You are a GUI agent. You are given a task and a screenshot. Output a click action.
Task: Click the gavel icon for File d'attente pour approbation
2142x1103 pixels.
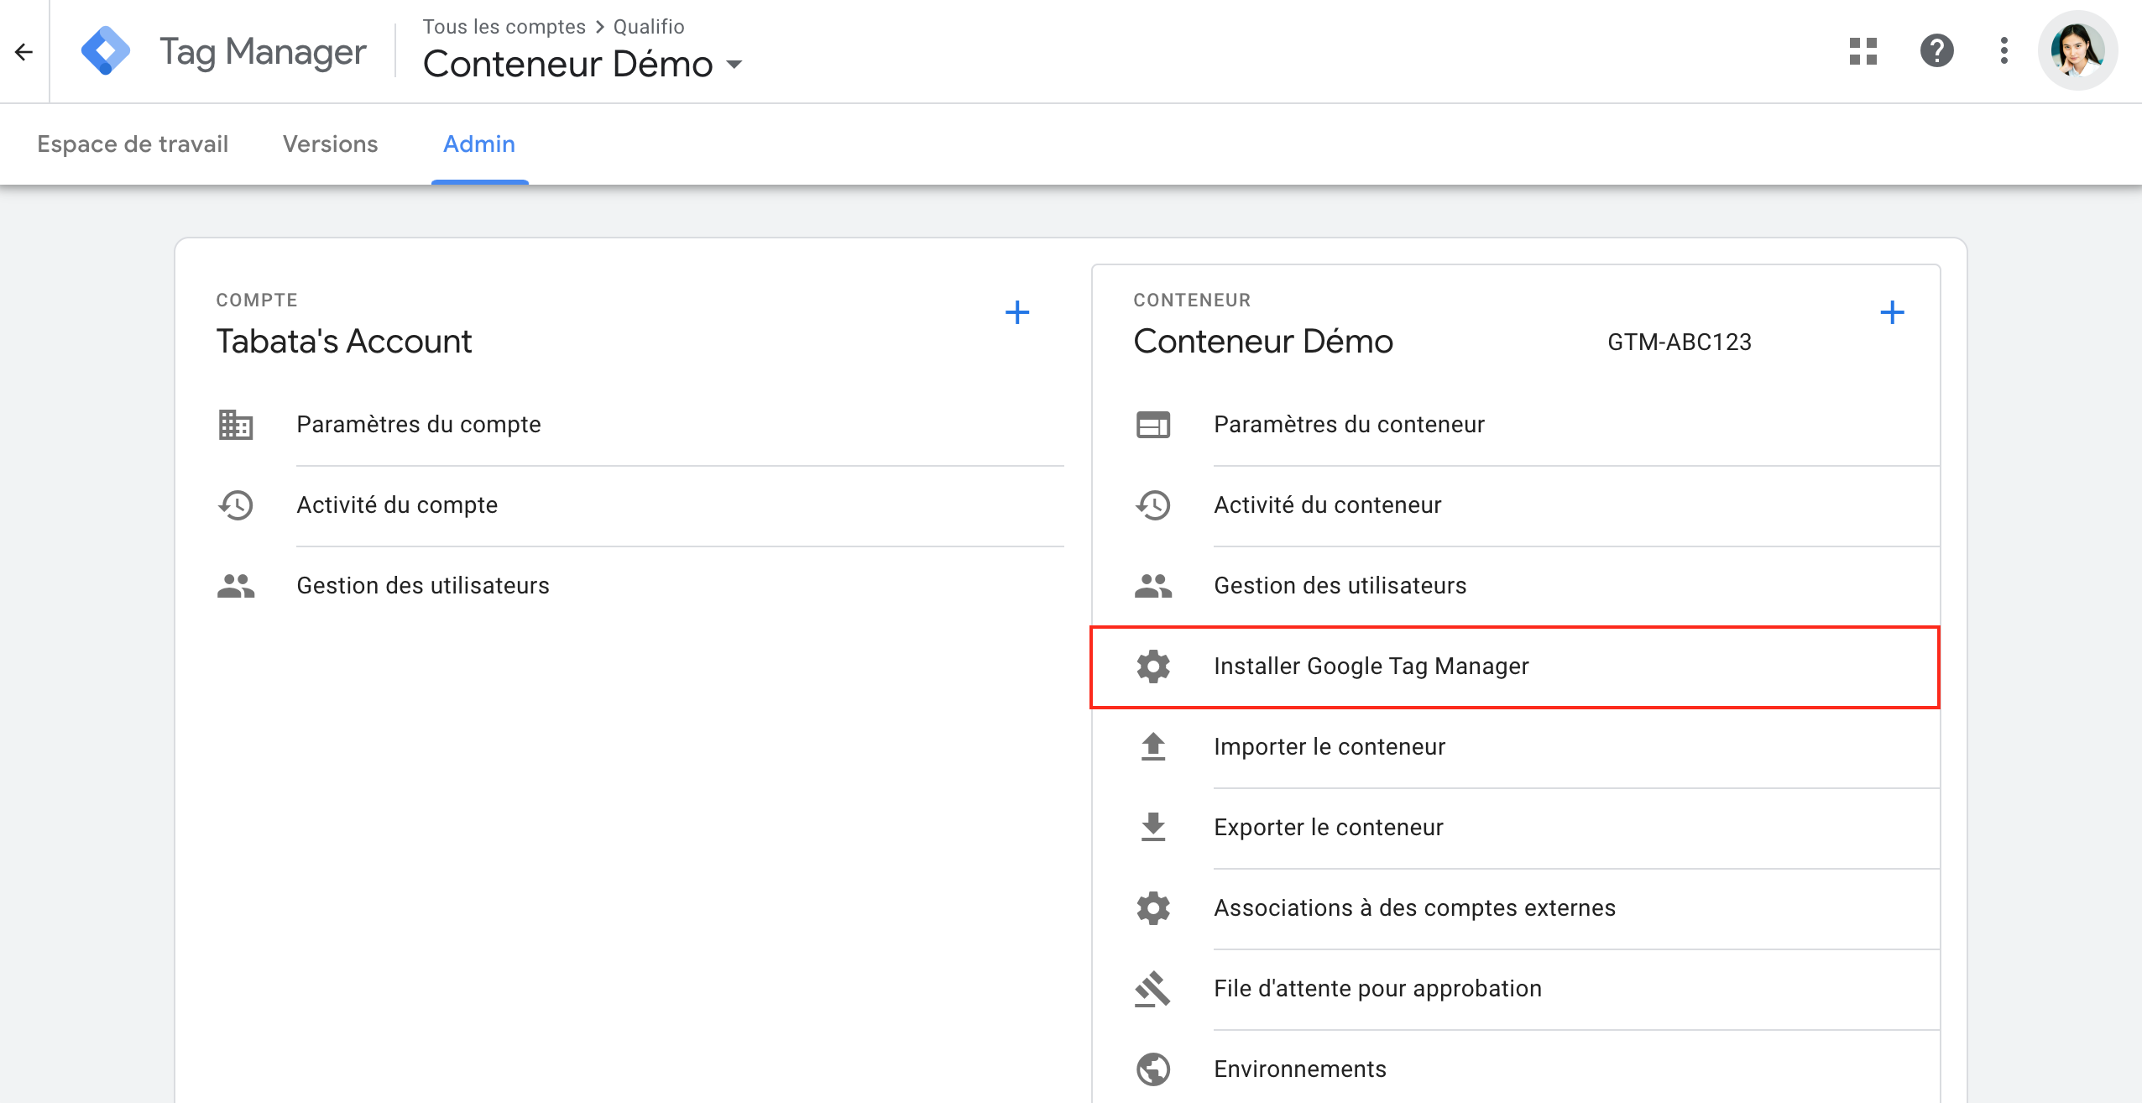click(1153, 989)
